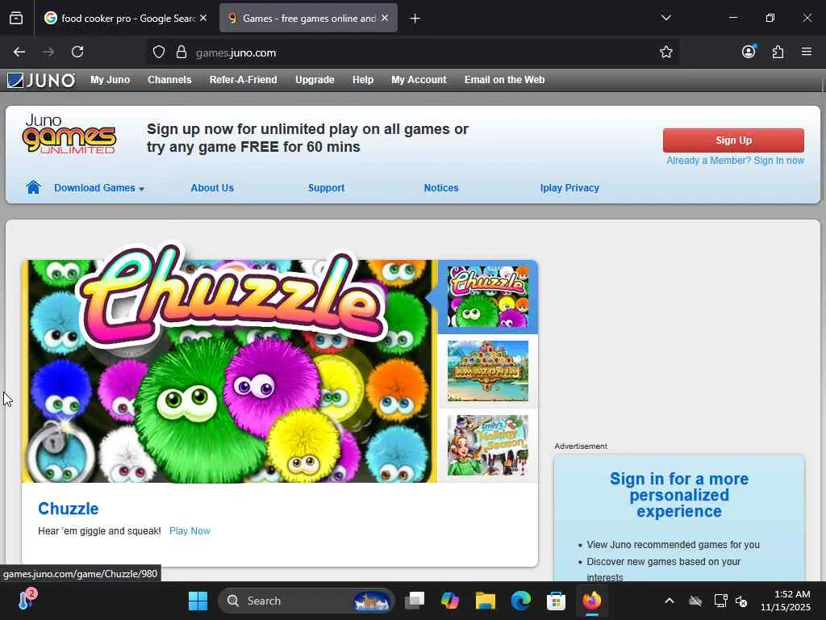The height and width of the screenshot is (620, 826).
Task: Click Firefox icon on taskbar
Action: point(591,601)
